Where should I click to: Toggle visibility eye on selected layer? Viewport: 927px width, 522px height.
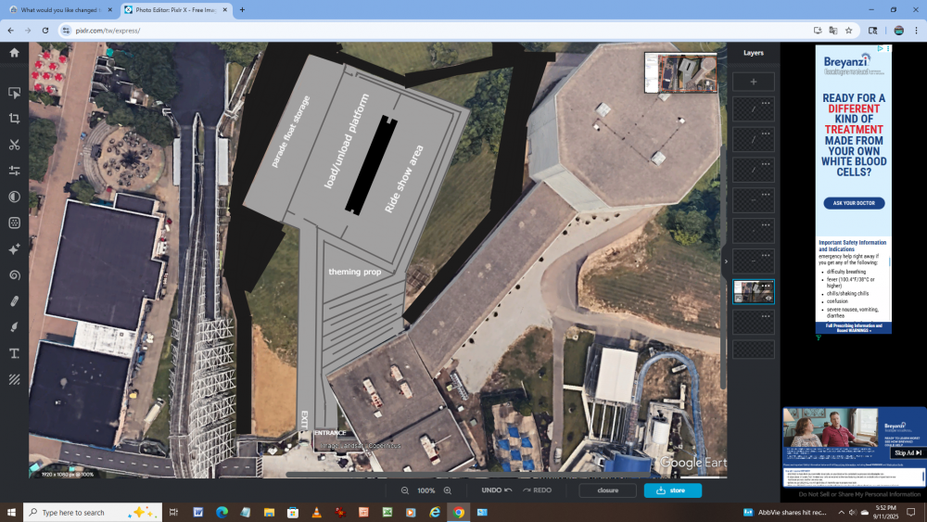pyautogui.click(x=768, y=298)
